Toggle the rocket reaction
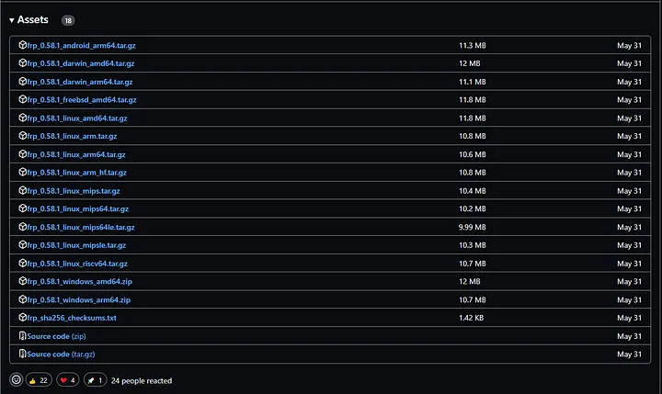 94,379
